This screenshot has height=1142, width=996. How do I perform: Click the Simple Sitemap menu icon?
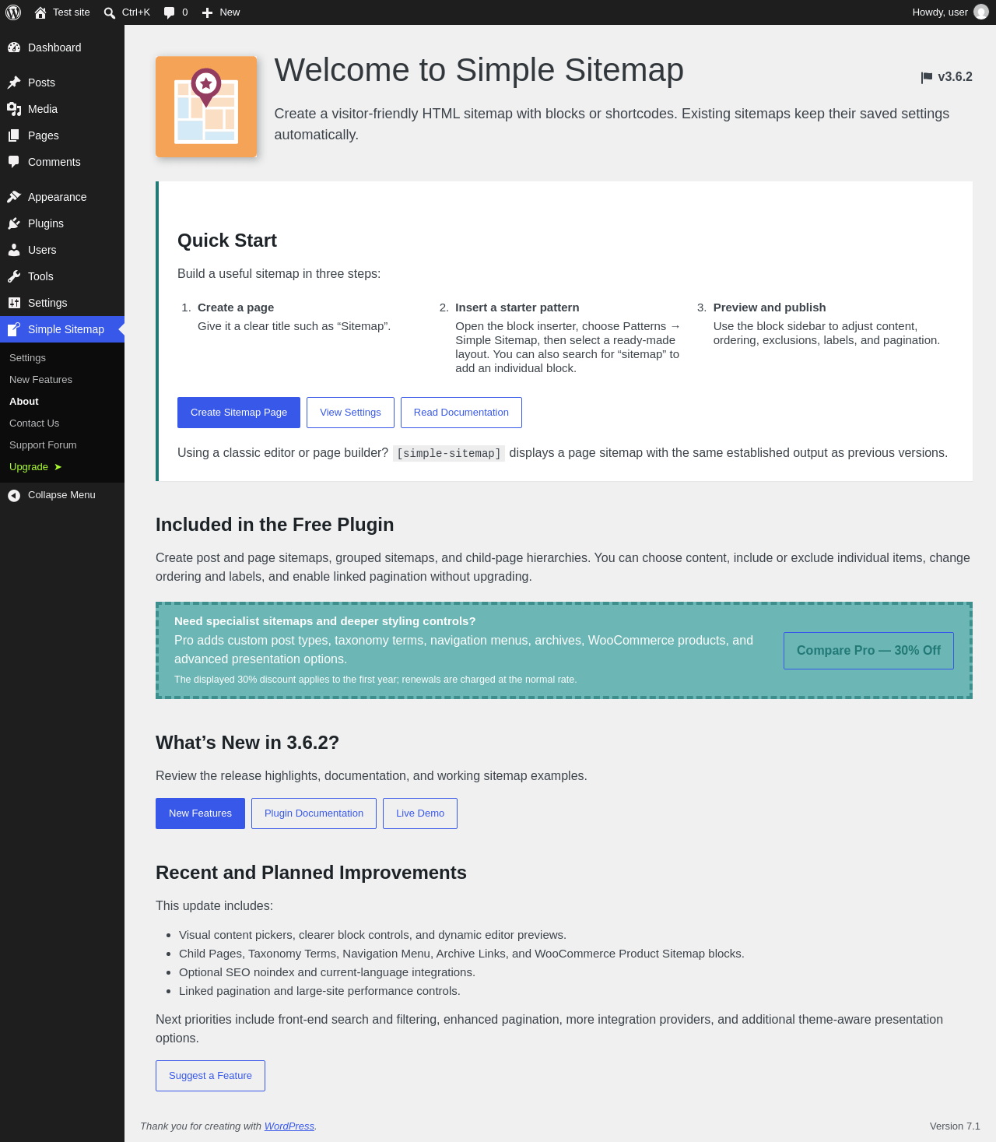click(14, 329)
